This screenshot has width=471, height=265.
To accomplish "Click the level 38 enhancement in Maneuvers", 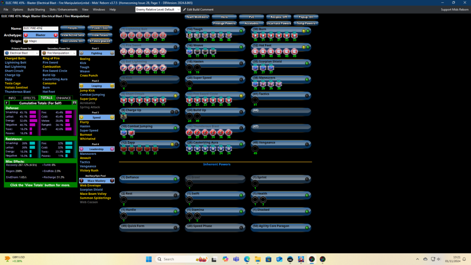I will (255, 84).
